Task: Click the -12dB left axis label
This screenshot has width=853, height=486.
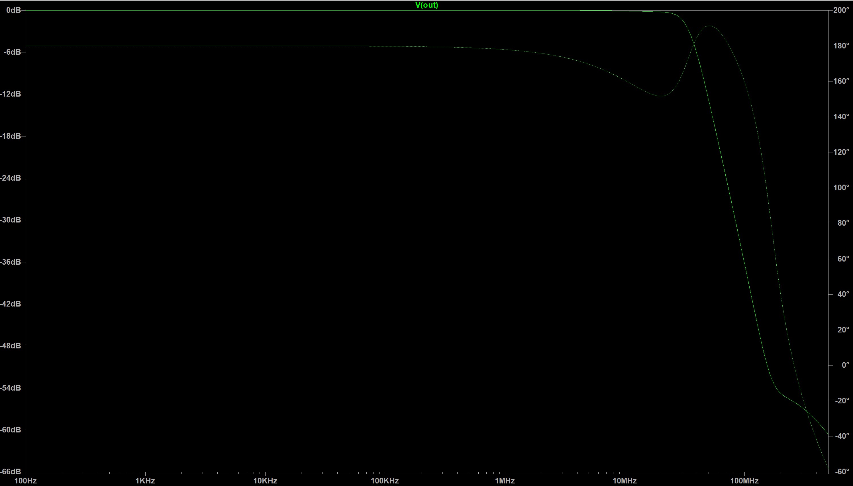Action: tap(11, 94)
